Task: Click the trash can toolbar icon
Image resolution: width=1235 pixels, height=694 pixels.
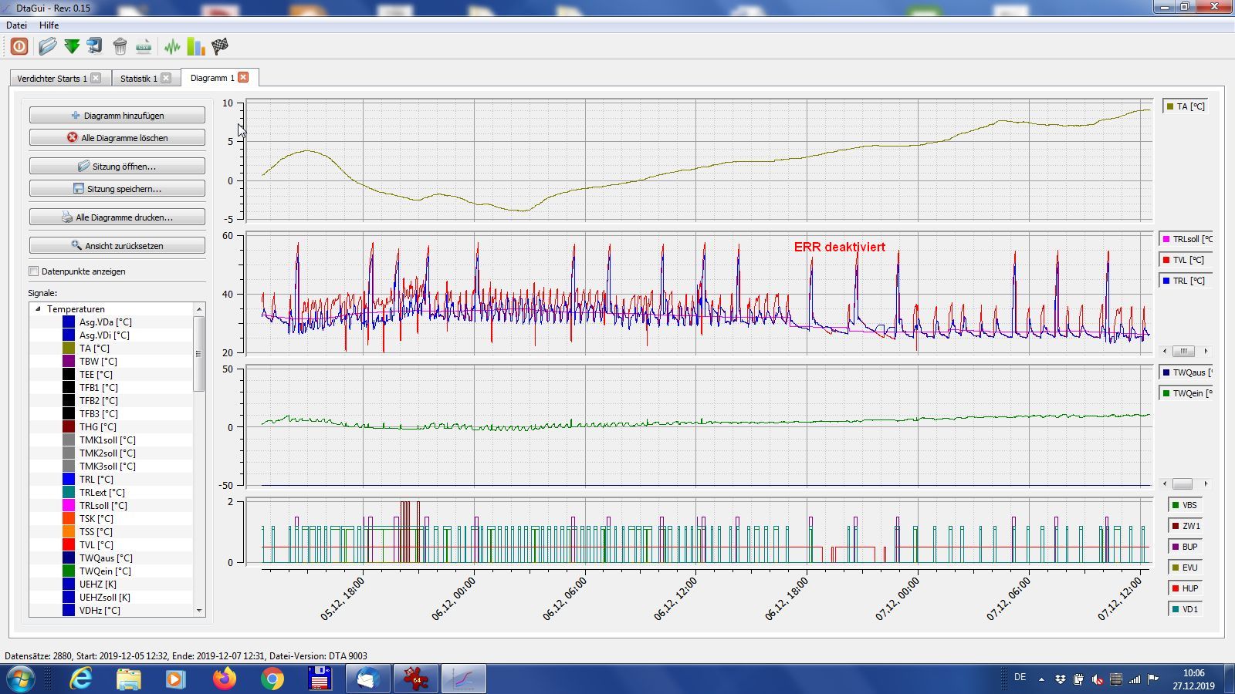Action: pos(120,46)
